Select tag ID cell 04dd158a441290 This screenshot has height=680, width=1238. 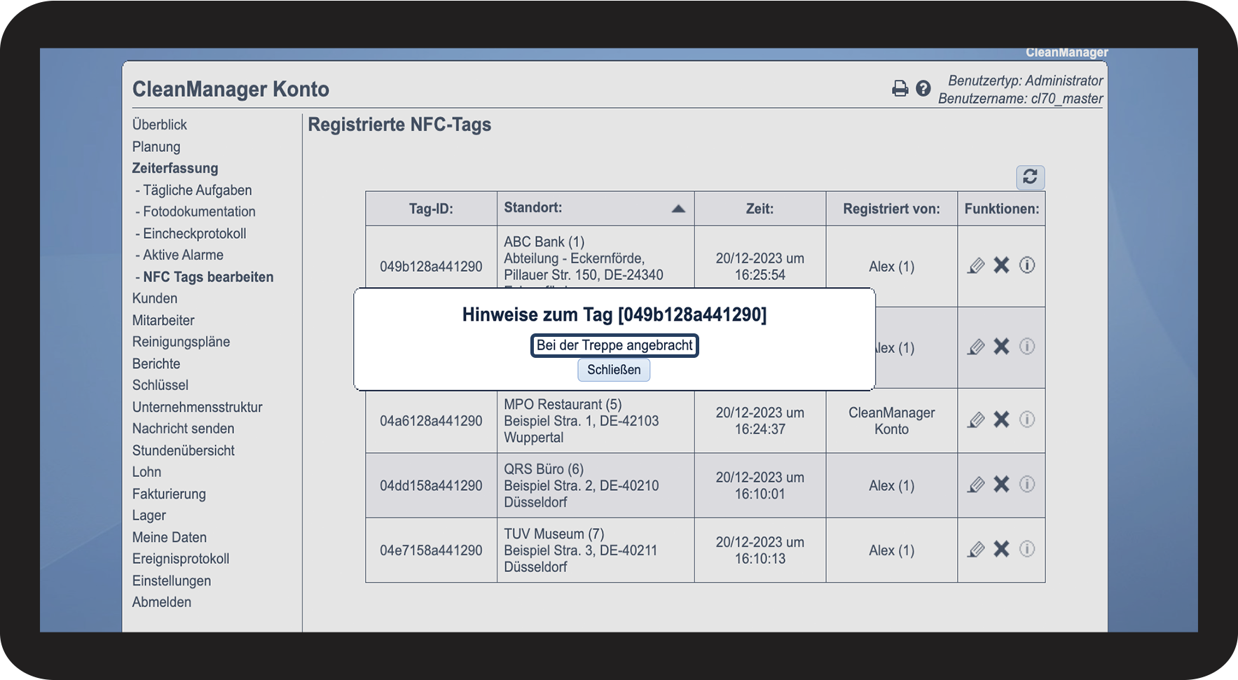click(431, 485)
